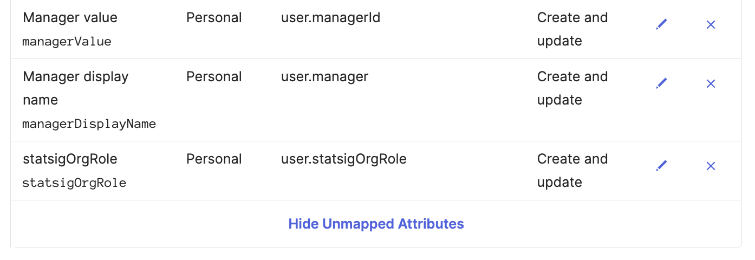The image size is (755, 260).
Task: Edit the Manager display name mapping
Action: (661, 83)
